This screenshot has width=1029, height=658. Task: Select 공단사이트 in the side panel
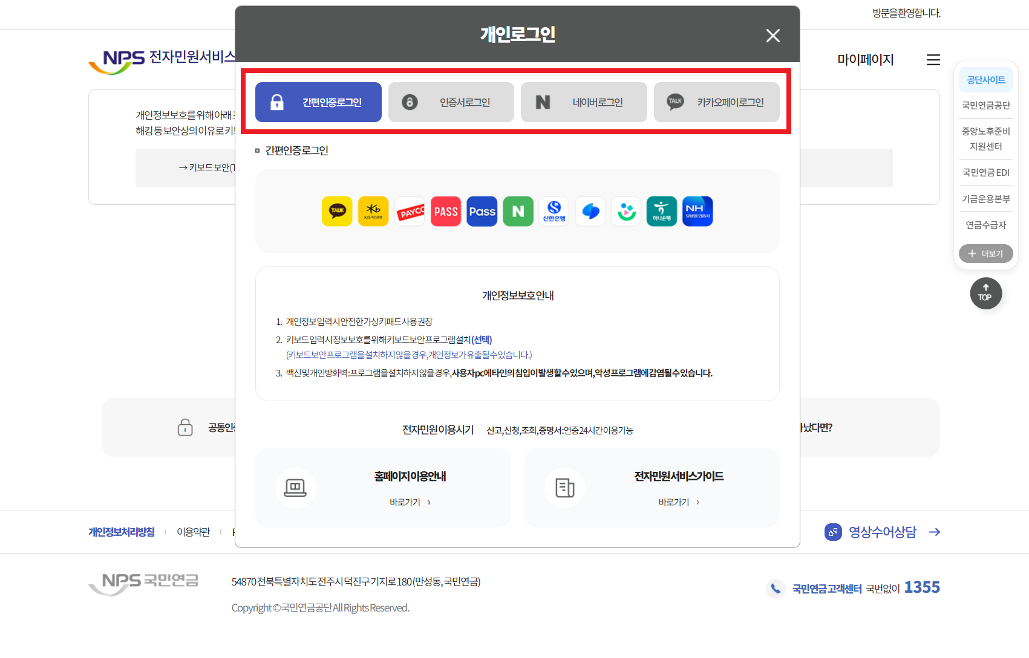click(x=986, y=80)
